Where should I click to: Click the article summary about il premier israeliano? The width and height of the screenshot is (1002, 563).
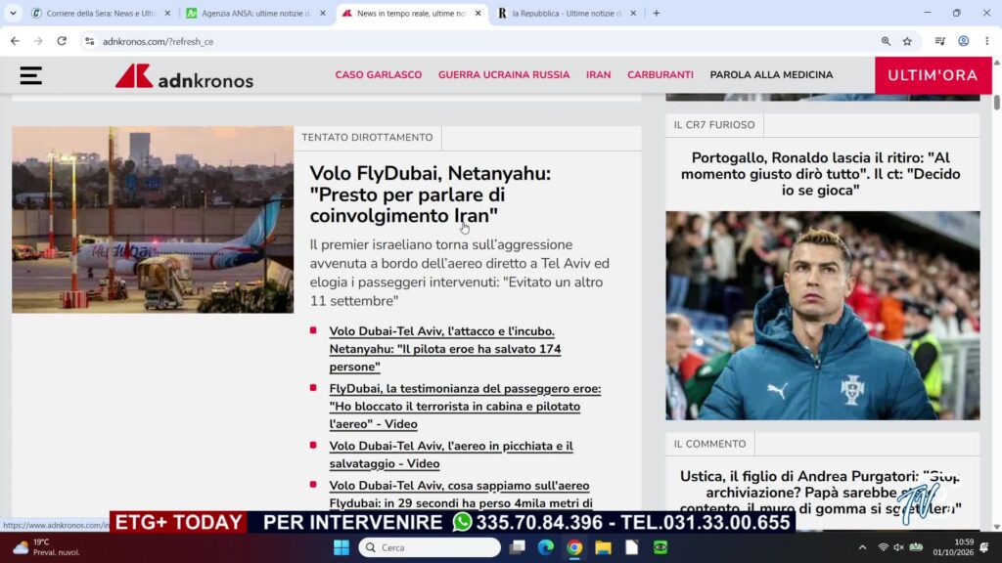click(x=460, y=273)
